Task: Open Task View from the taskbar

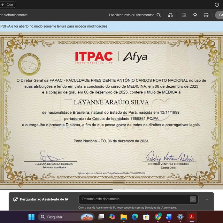Action: (x=101, y=217)
